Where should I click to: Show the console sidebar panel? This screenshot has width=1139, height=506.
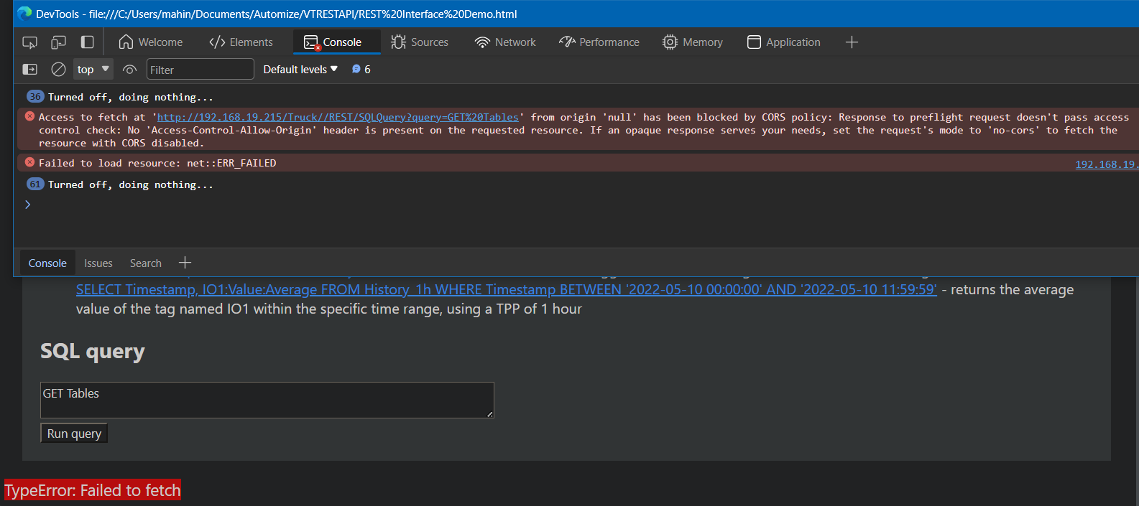[x=30, y=70]
